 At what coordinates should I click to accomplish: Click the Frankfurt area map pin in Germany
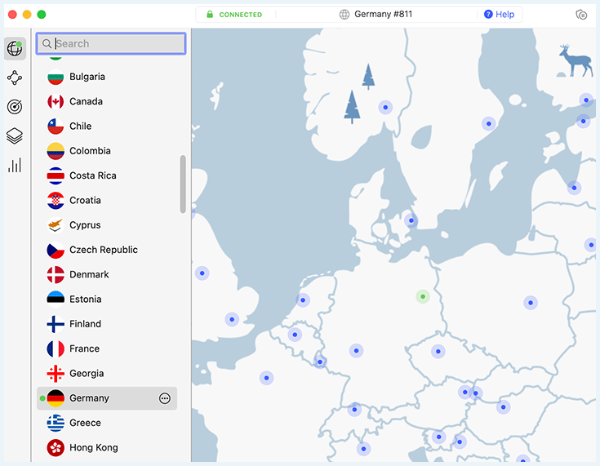(356, 351)
